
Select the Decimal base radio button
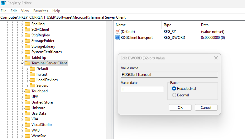[x=174, y=95]
